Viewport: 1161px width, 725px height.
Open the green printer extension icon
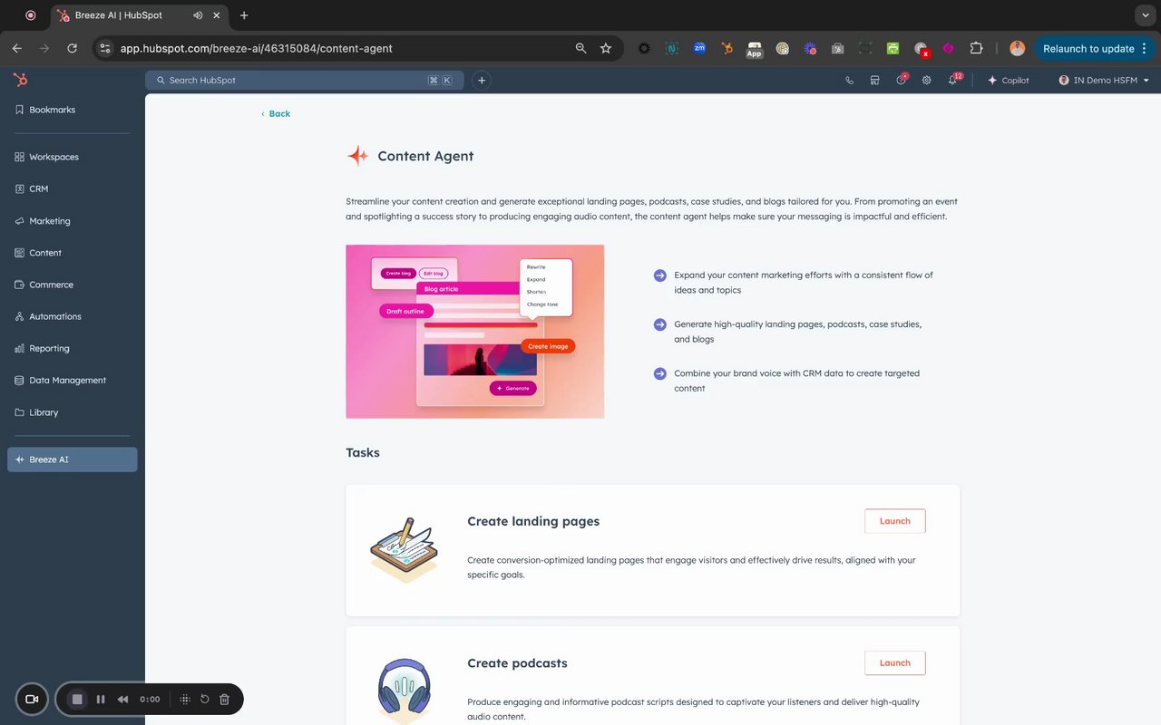click(893, 48)
